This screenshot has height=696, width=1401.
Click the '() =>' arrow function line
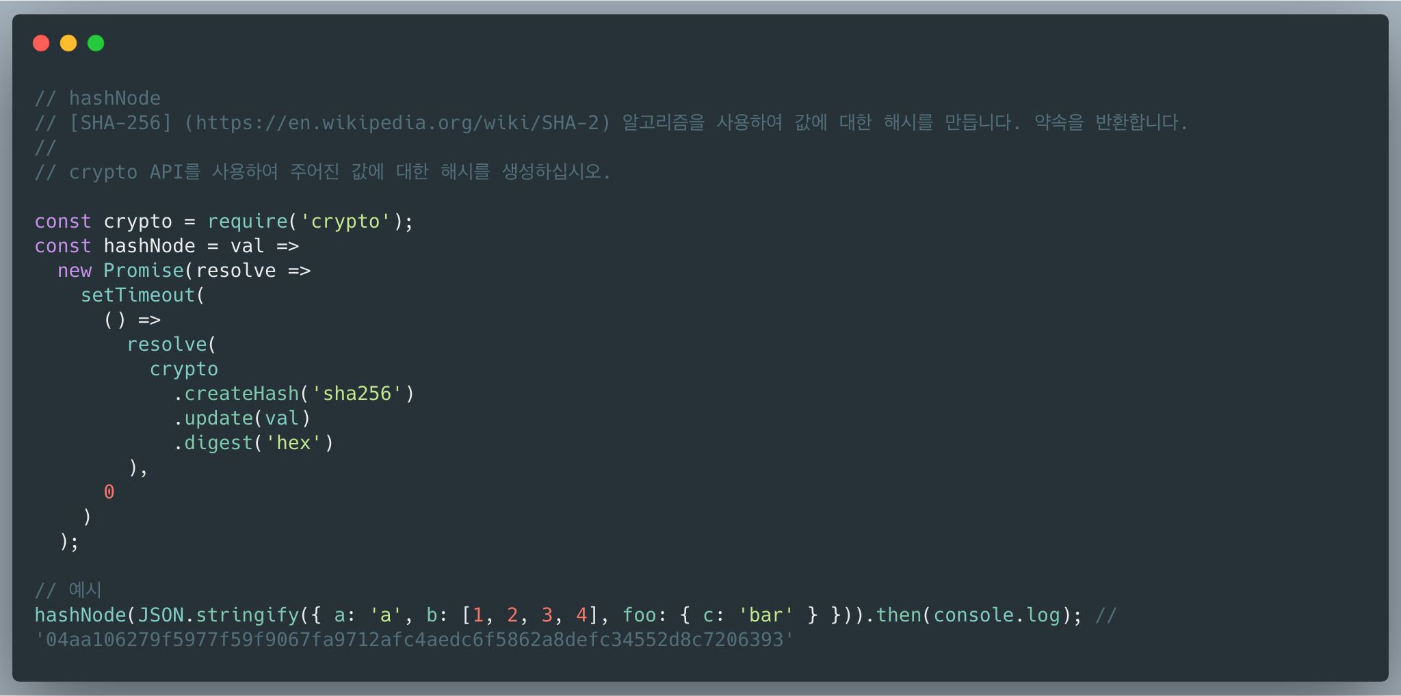(132, 320)
